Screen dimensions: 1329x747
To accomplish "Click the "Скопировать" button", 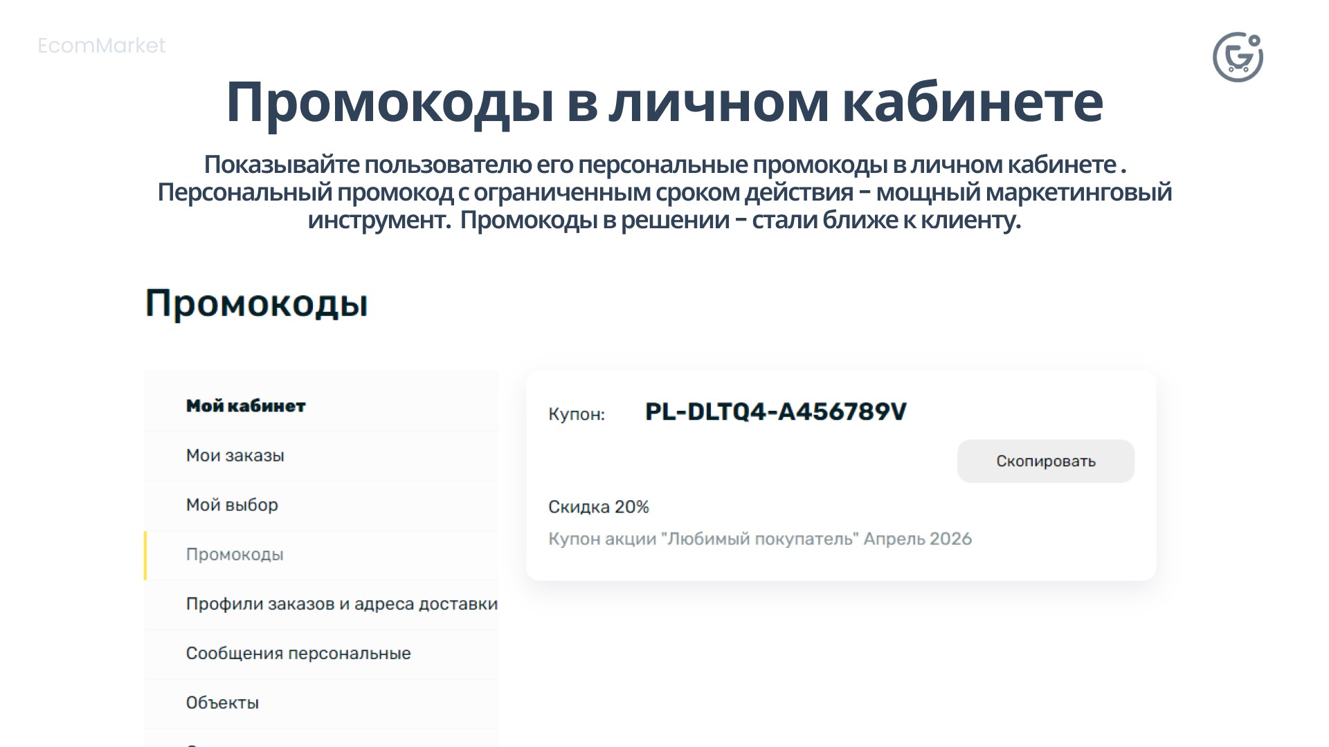I will click(x=1045, y=461).
